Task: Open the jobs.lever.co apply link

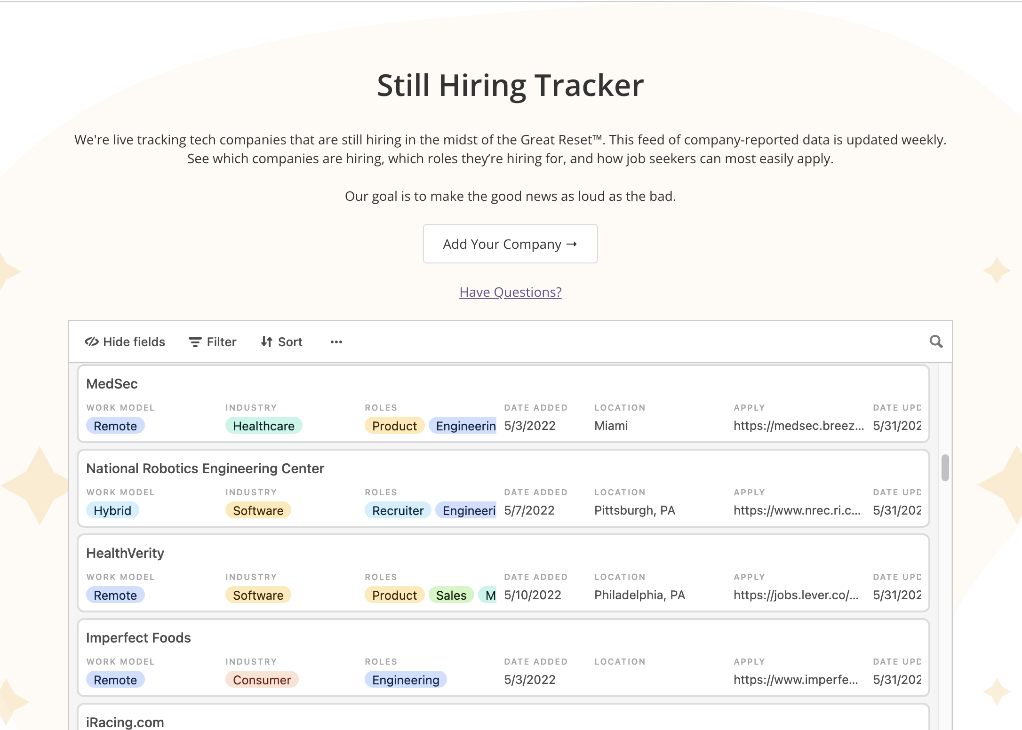Action: tap(796, 595)
